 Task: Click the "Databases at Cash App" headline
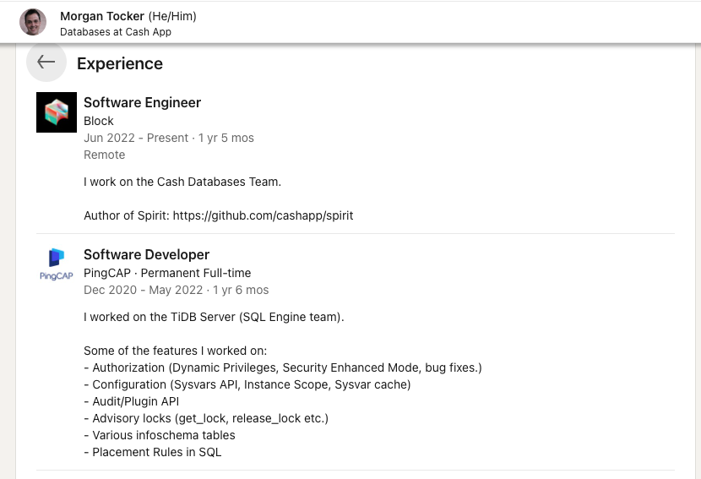(116, 32)
